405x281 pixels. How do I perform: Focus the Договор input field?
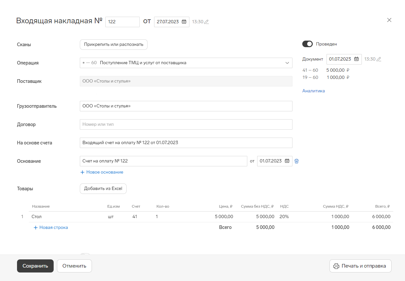coord(186,124)
